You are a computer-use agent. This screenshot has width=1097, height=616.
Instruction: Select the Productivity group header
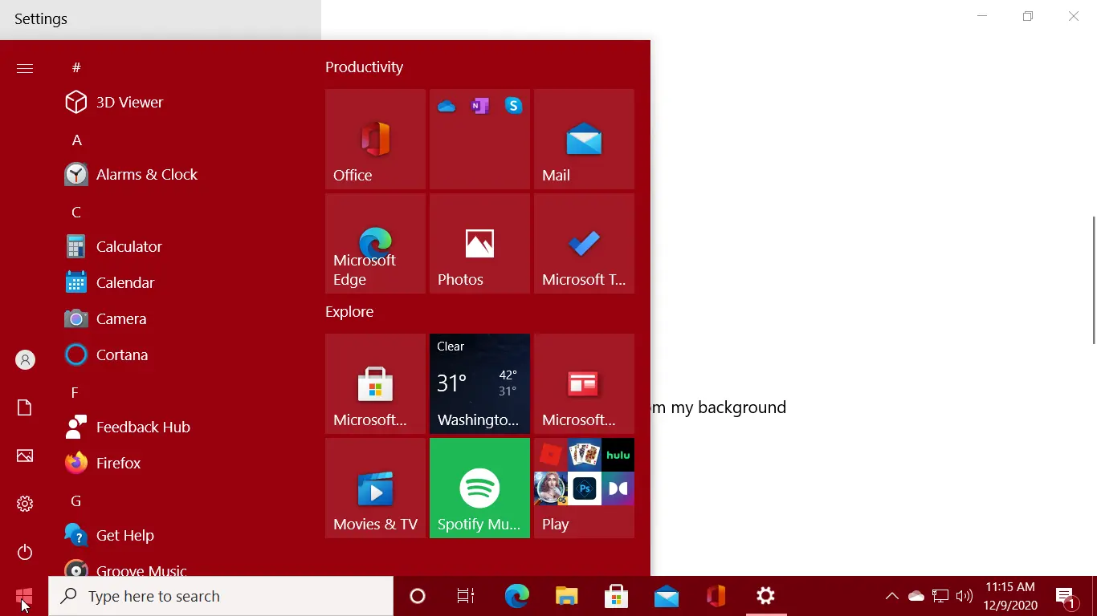point(364,67)
